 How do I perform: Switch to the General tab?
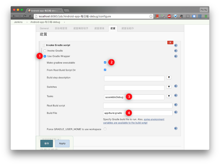(x=44, y=28)
